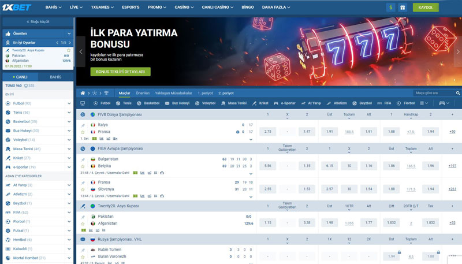The width and height of the screenshot is (462, 264).
Task: Go to previous En İyi Oyunlar game
Action: point(57,43)
